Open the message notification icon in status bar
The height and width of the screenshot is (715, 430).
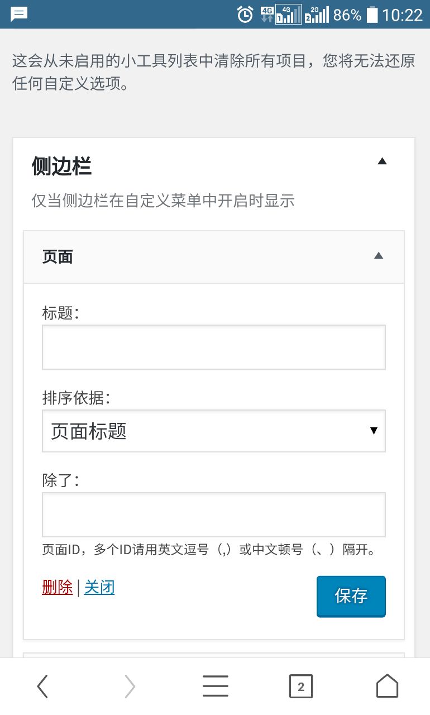click(x=20, y=14)
